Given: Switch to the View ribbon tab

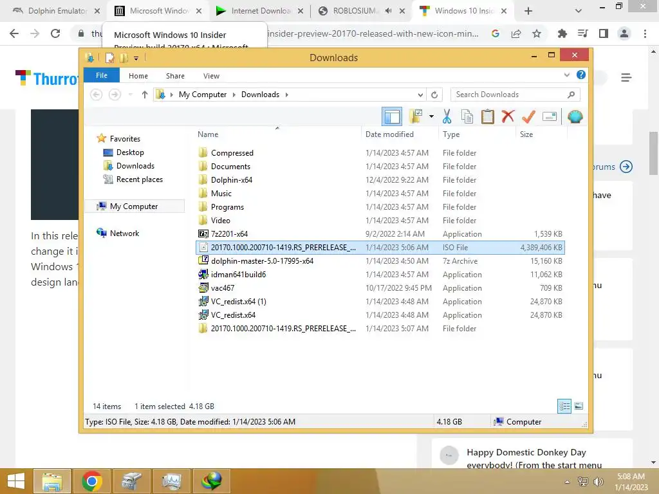Looking at the screenshot, I should pos(211,76).
